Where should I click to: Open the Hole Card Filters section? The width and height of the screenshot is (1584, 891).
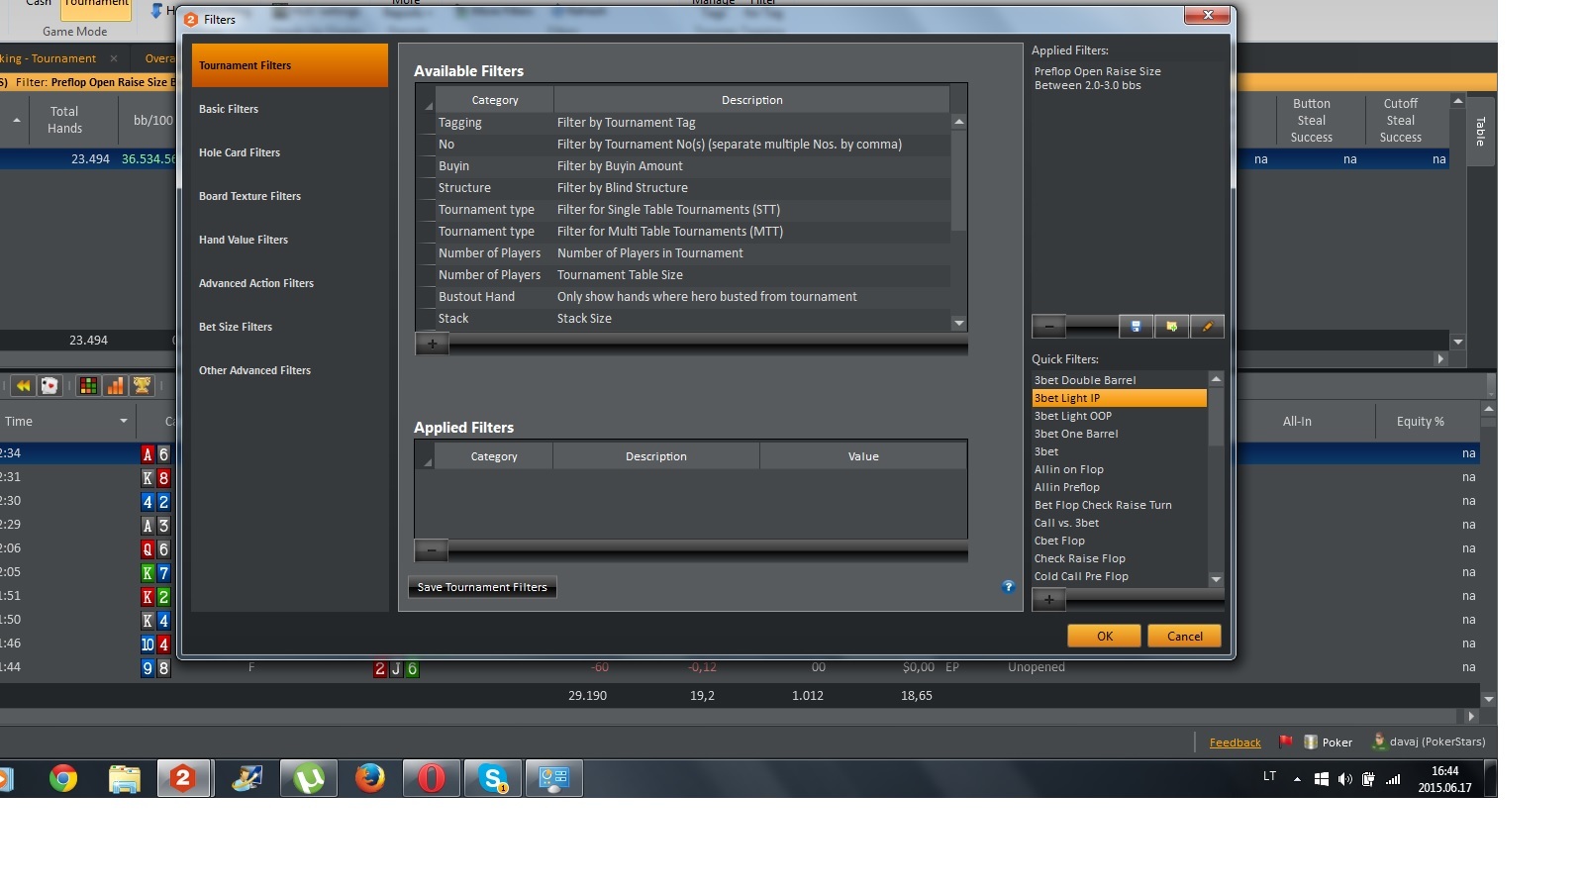pyautogui.click(x=240, y=152)
